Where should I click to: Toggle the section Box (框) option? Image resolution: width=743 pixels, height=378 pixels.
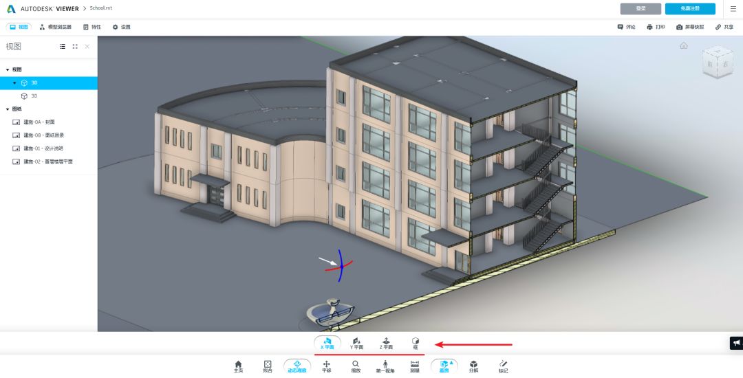point(416,344)
